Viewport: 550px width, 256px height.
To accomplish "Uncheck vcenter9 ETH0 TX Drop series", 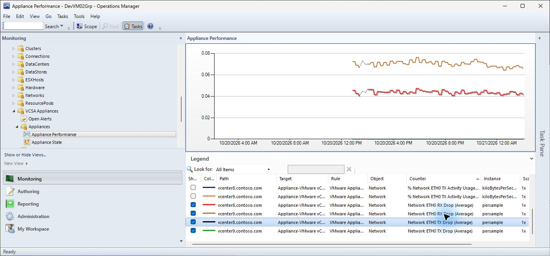I will [x=193, y=231].
